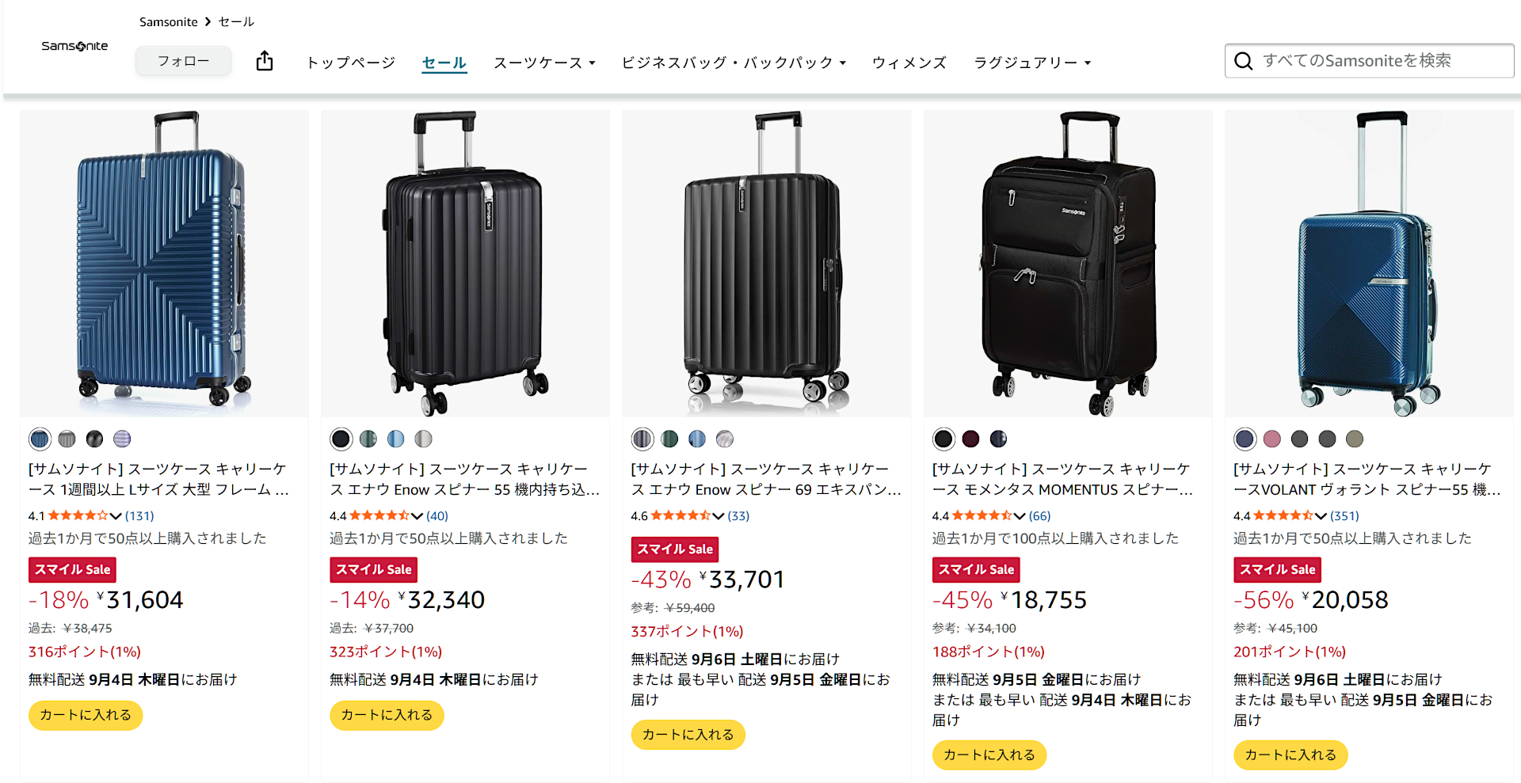Screen dimensions: 1521x783
Task: Expand the スーツケース dropdown menu
Action: click(544, 63)
